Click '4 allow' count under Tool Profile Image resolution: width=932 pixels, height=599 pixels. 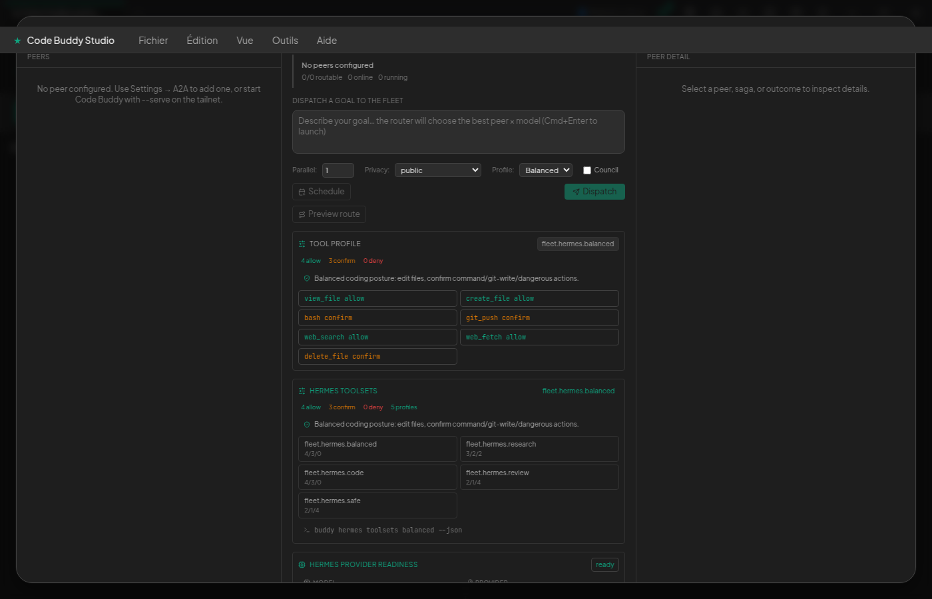tap(311, 261)
